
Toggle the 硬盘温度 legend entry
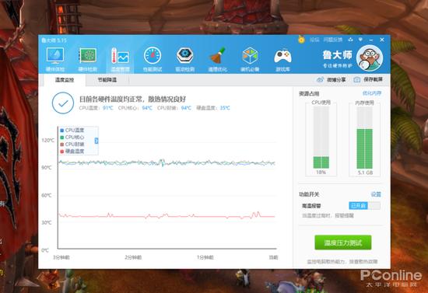[x=72, y=151]
